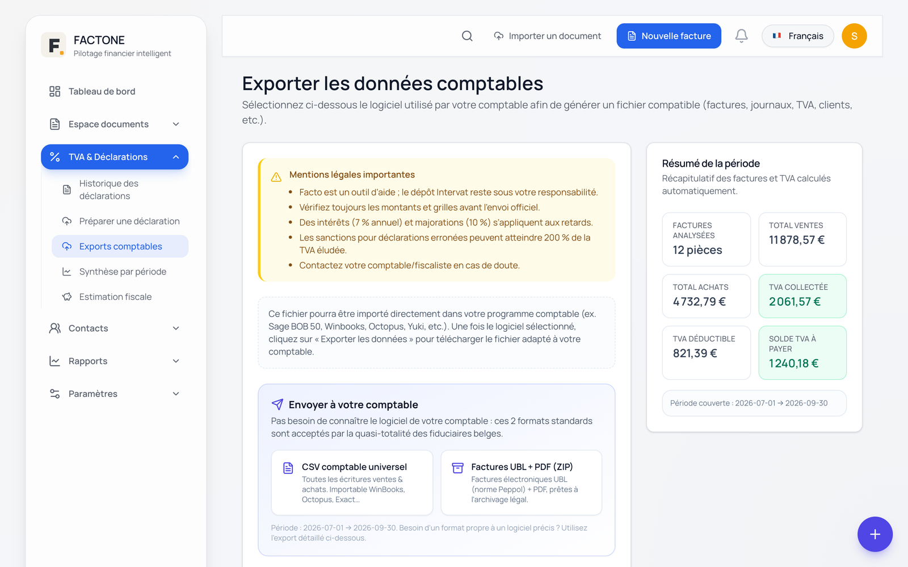This screenshot has width=908, height=567.
Task: Expand the Espace documents chevron
Action: [176, 124]
